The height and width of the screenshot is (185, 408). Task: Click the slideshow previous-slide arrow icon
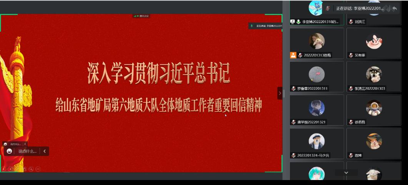point(4,169)
